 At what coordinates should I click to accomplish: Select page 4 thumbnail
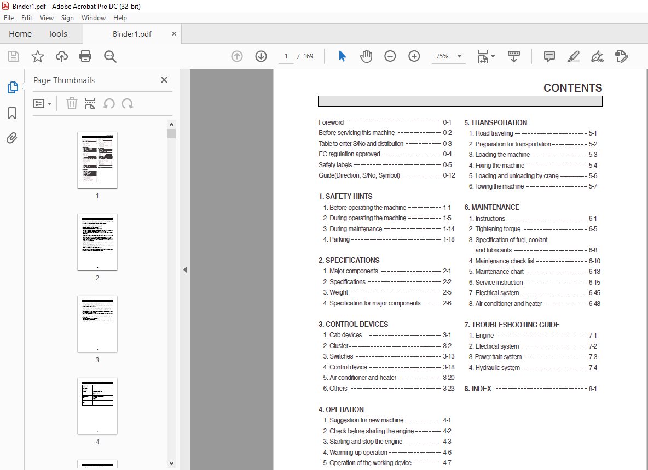[x=97, y=406]
